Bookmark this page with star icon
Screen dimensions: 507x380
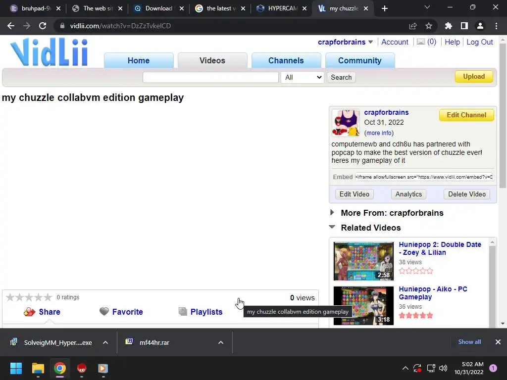coord(429,26)
